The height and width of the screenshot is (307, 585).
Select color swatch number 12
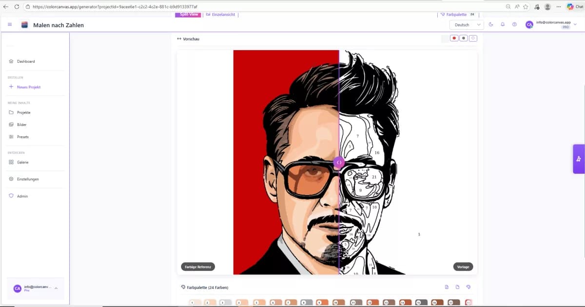(372, 303)
